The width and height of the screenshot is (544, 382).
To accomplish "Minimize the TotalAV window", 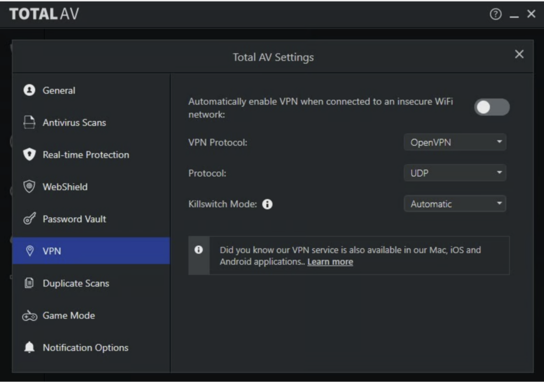I will (514, 15).
